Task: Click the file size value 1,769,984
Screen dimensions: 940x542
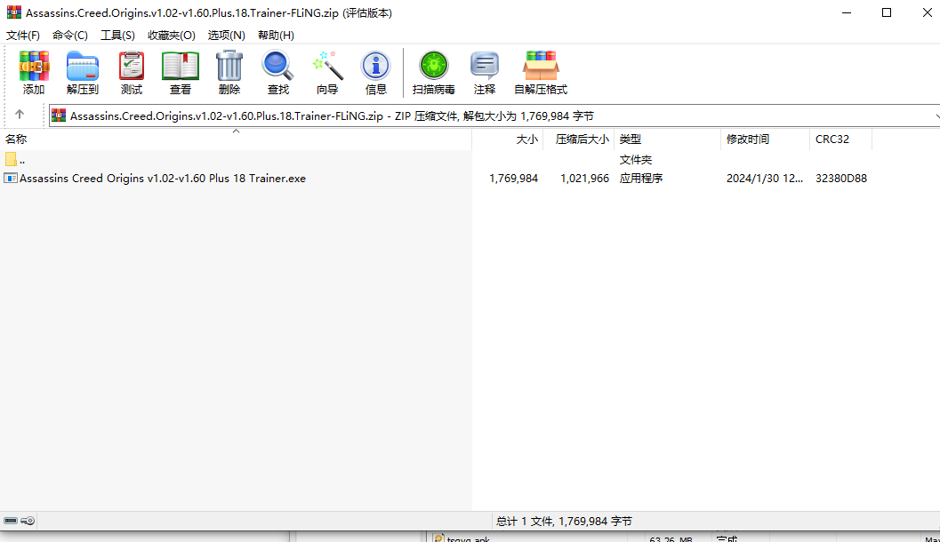Action: click(x=514, y=178)
